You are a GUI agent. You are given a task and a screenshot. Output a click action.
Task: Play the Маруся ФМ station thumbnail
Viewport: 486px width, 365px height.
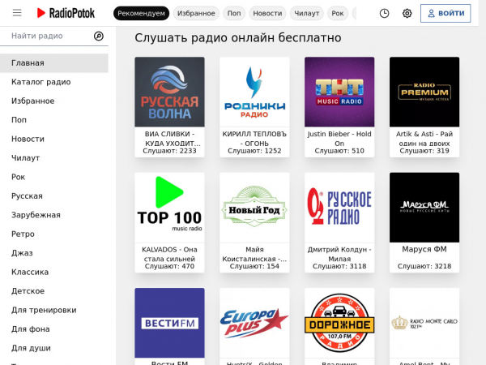tap(424, 208)
